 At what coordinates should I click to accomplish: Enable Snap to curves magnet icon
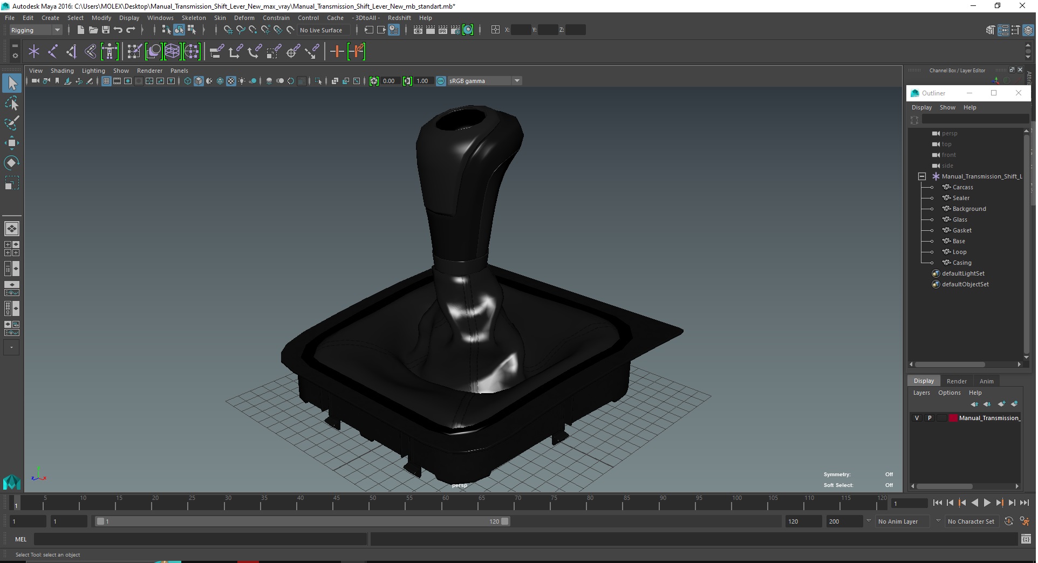[241, 30]
